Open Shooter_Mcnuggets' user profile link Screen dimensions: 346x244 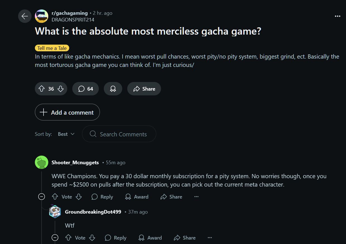tap(75, 163)
